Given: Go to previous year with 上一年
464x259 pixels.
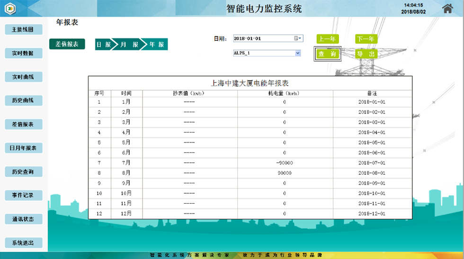Looking at the screenshot, I should coord(327,39).
